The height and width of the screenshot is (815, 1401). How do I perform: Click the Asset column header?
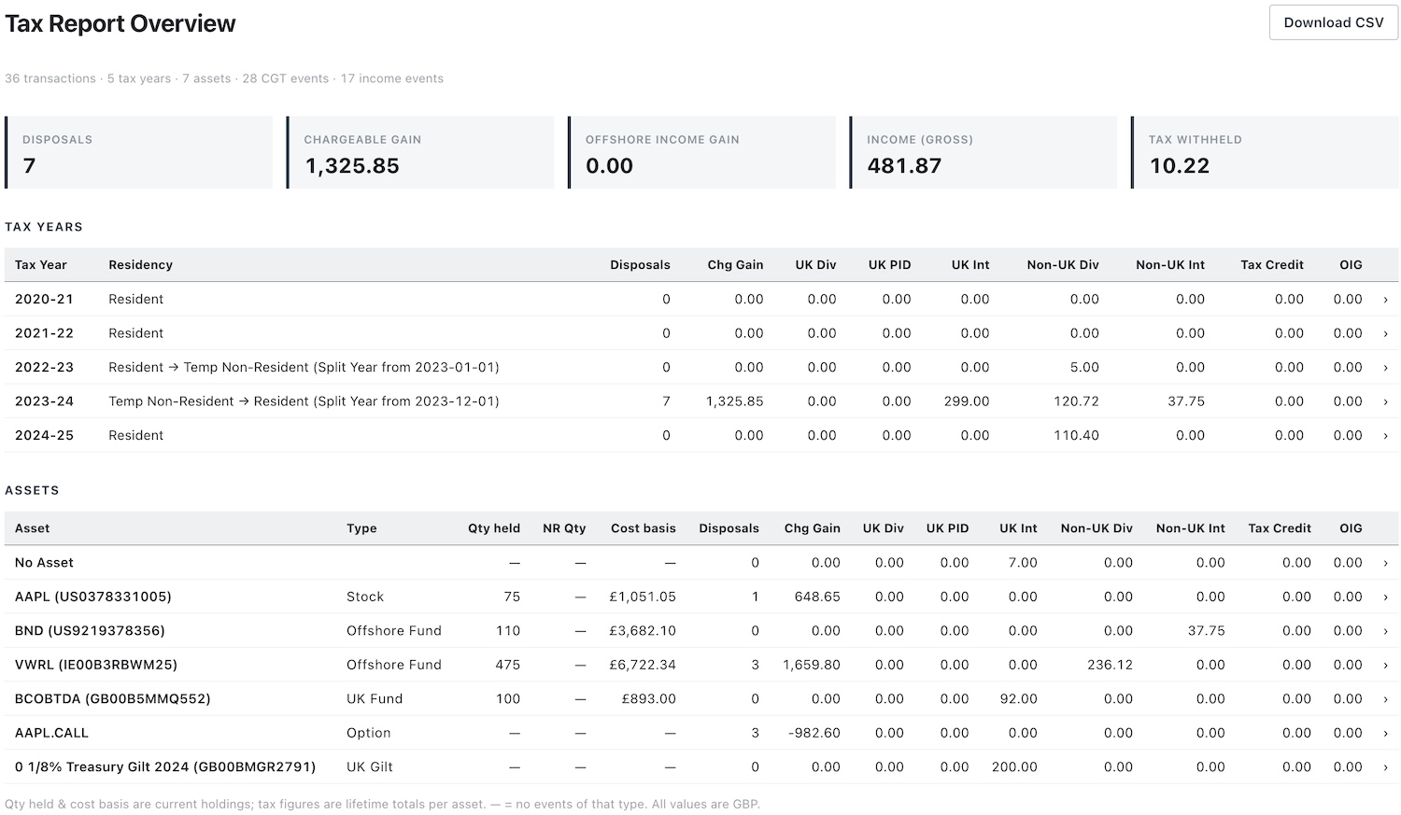32,527
